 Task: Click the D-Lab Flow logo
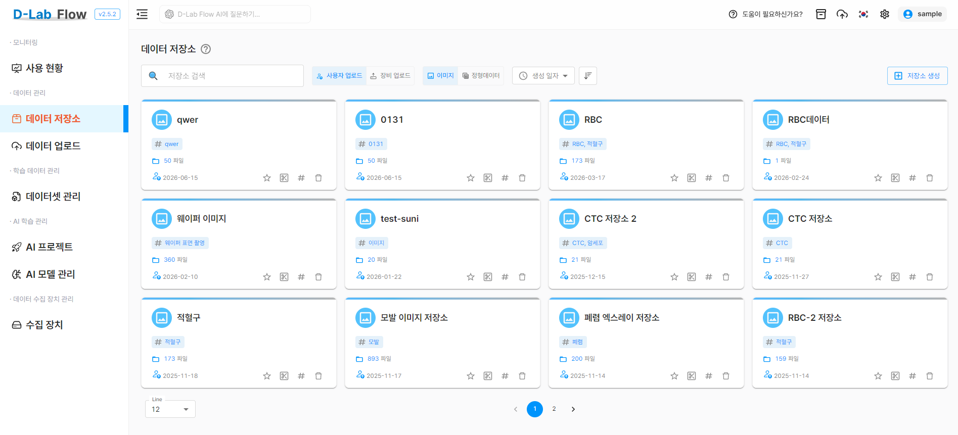pyautogui.click(x=50, y=14)
